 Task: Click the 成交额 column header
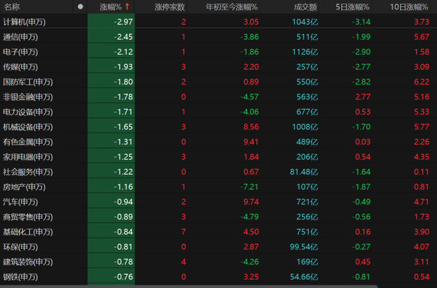[304, 7]
